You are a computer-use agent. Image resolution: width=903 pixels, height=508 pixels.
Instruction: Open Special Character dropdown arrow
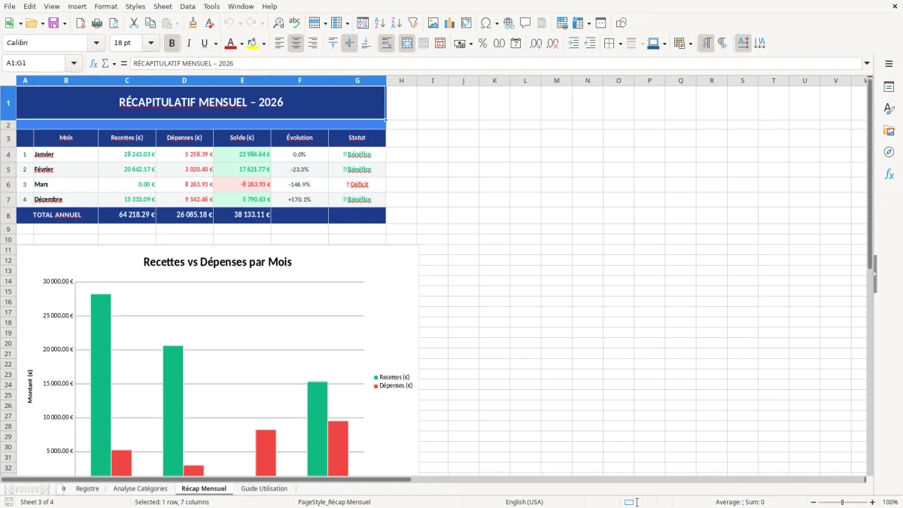(497, 23)
